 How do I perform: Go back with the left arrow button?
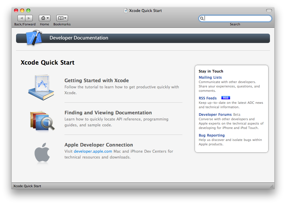point(21,18)
